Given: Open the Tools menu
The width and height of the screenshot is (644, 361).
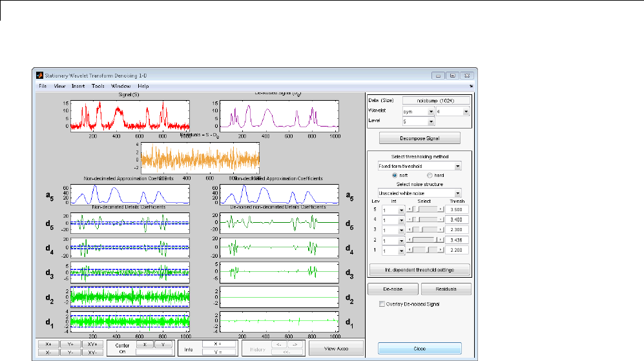Looking at the screenshot, I should coord(98,86).
